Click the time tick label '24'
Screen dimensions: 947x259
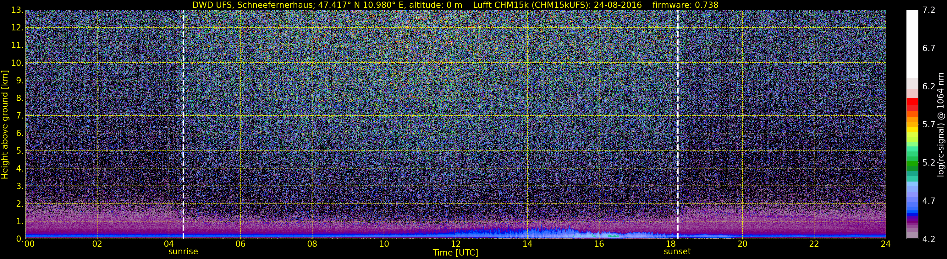(886, 244)
